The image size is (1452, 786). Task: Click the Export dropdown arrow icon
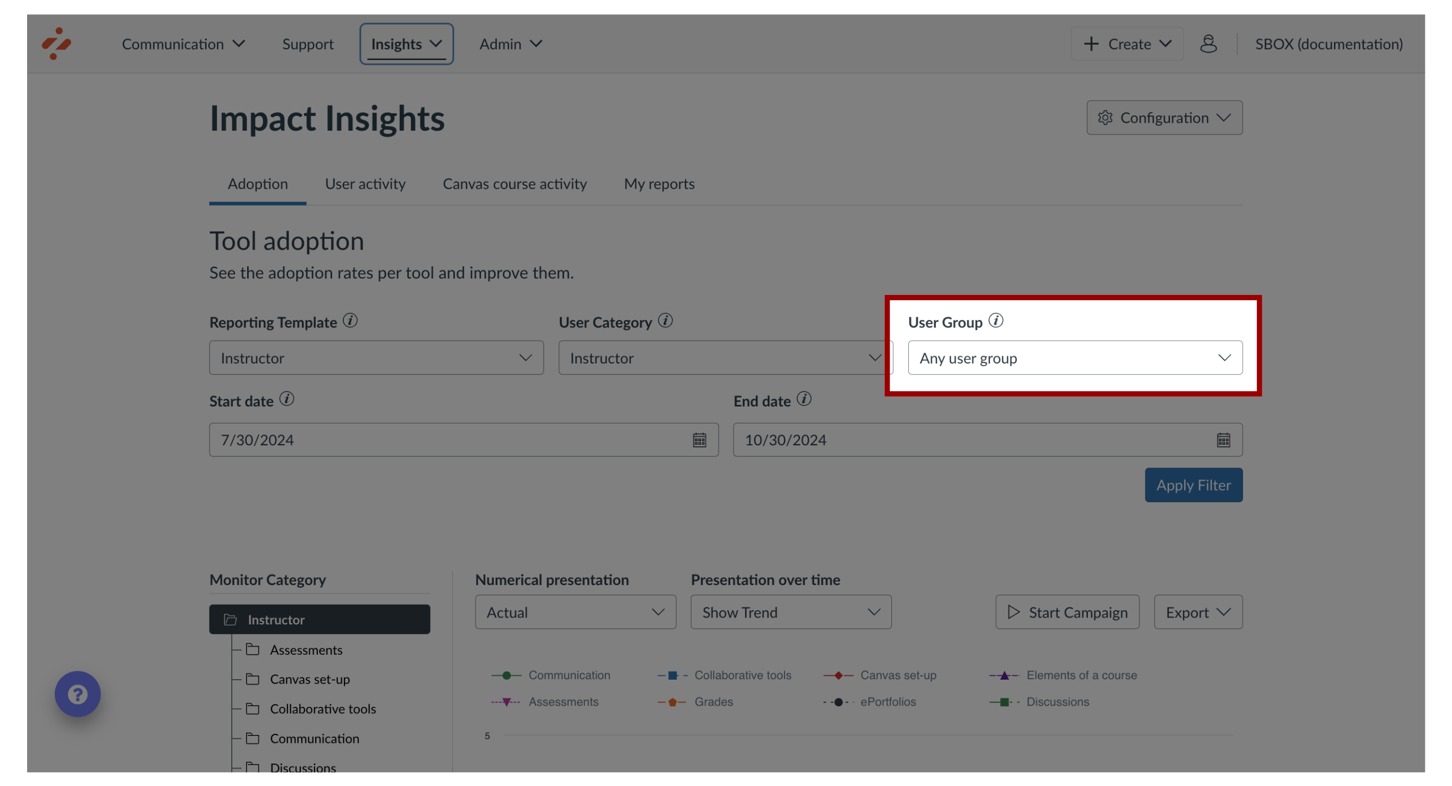pyautogui.click(x=1222, y=612)
